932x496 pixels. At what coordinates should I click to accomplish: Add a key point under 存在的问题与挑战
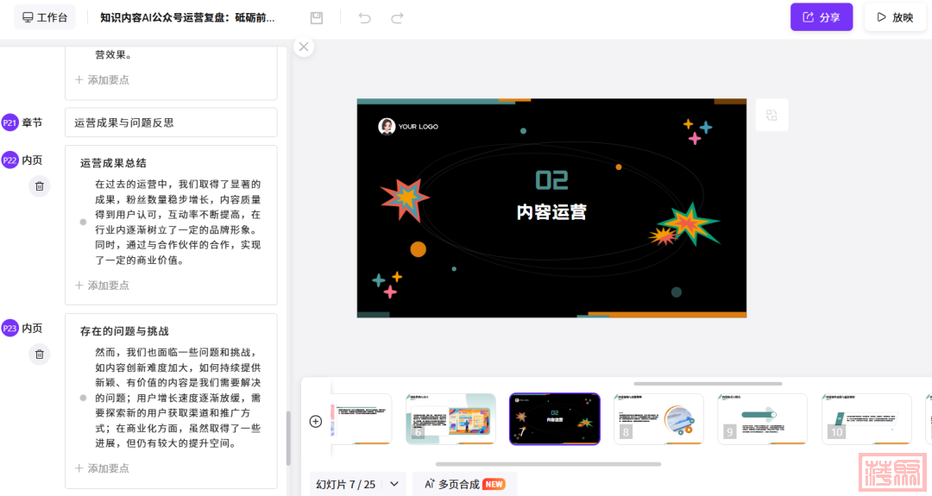coord(102,468)
